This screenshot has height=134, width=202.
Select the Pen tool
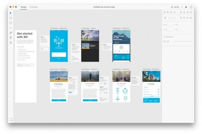[11, 33]
